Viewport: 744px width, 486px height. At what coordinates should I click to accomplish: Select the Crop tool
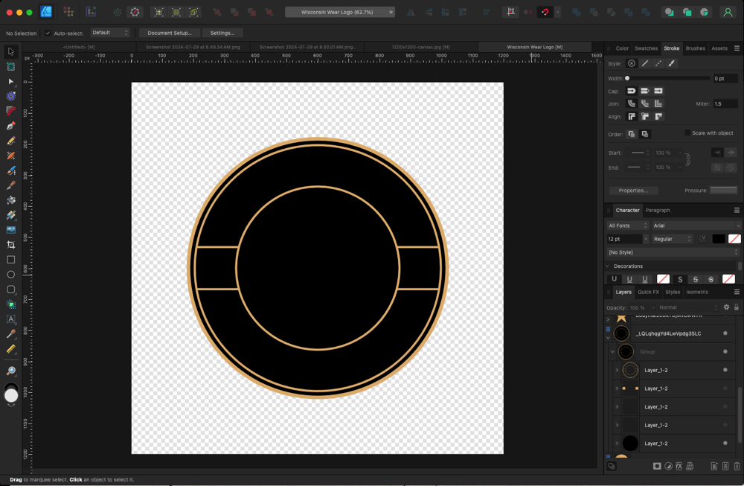11,245
